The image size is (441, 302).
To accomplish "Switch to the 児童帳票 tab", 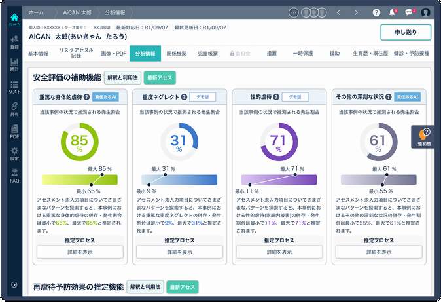I will [x=208, y=54].
